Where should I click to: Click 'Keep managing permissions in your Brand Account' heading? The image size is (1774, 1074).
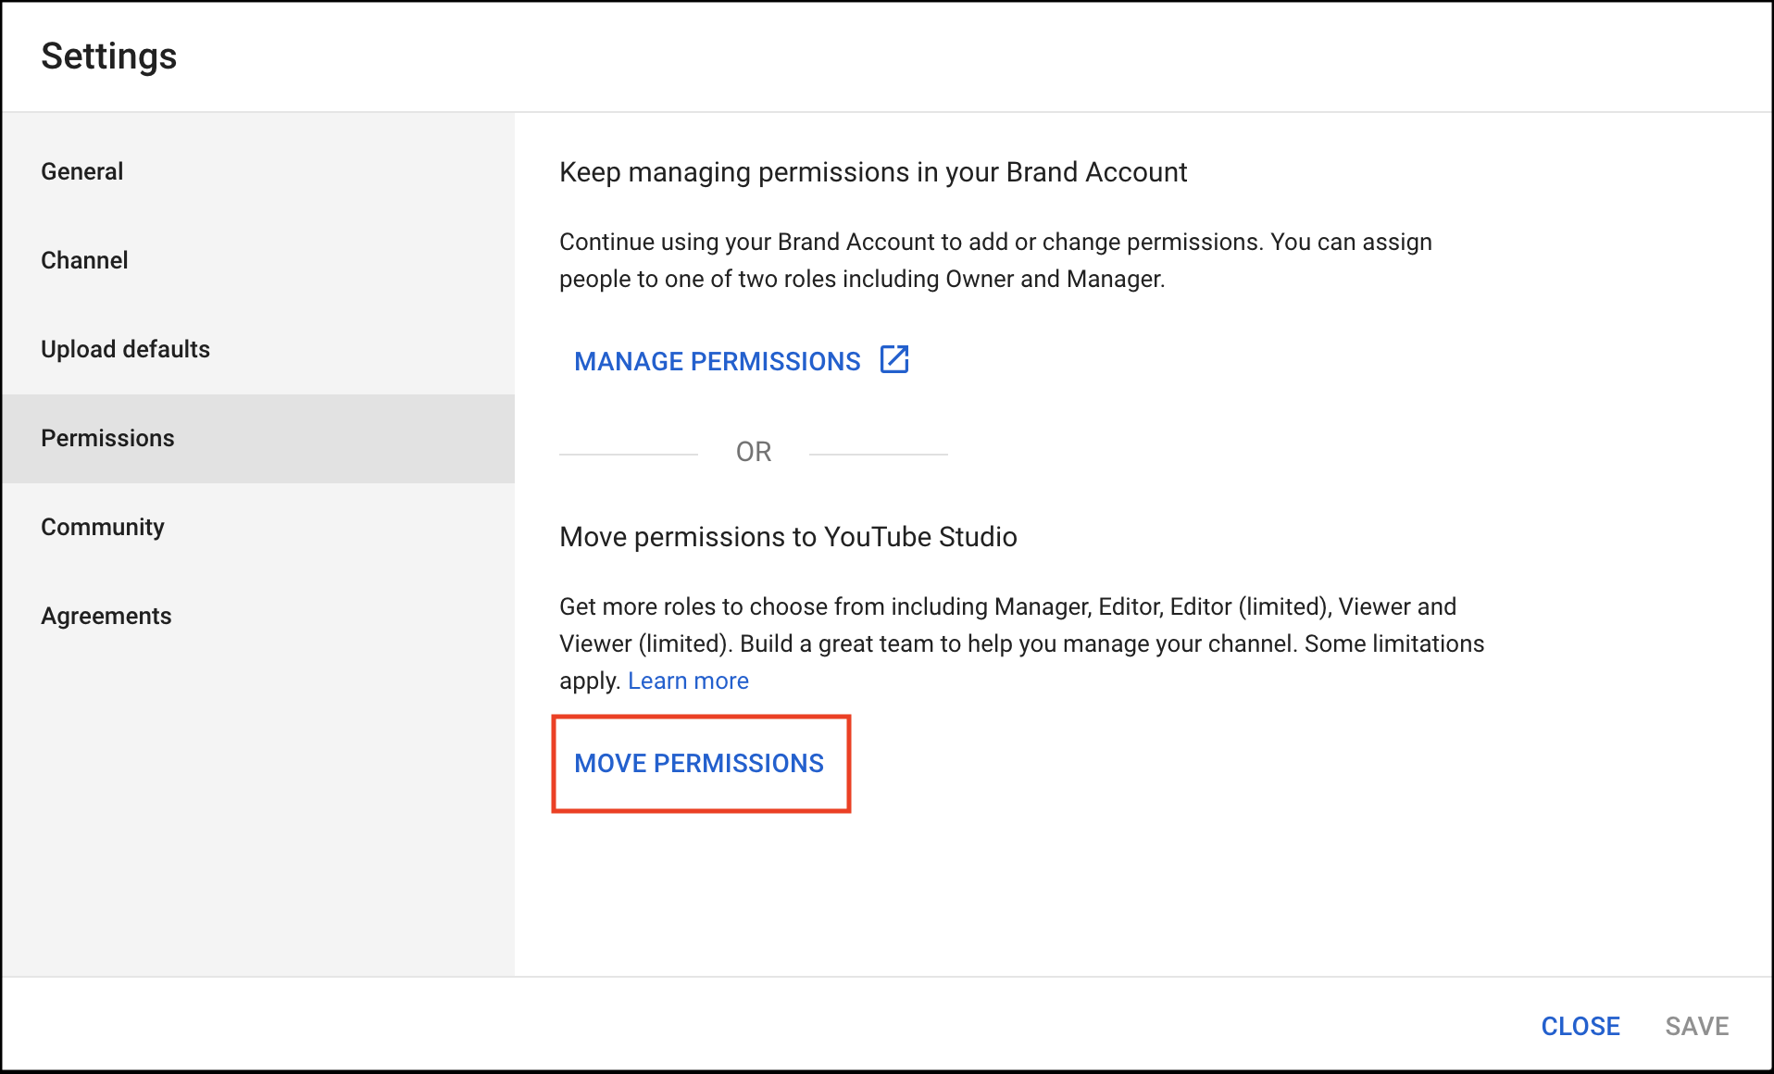(x=873, y=172)
